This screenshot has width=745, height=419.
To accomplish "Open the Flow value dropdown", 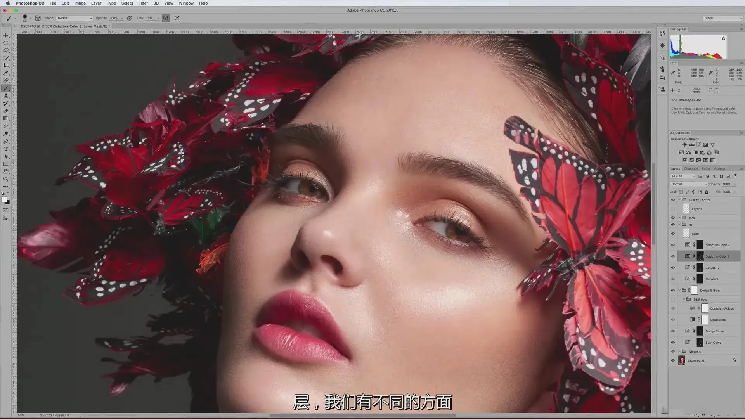I will coord(158,18).
